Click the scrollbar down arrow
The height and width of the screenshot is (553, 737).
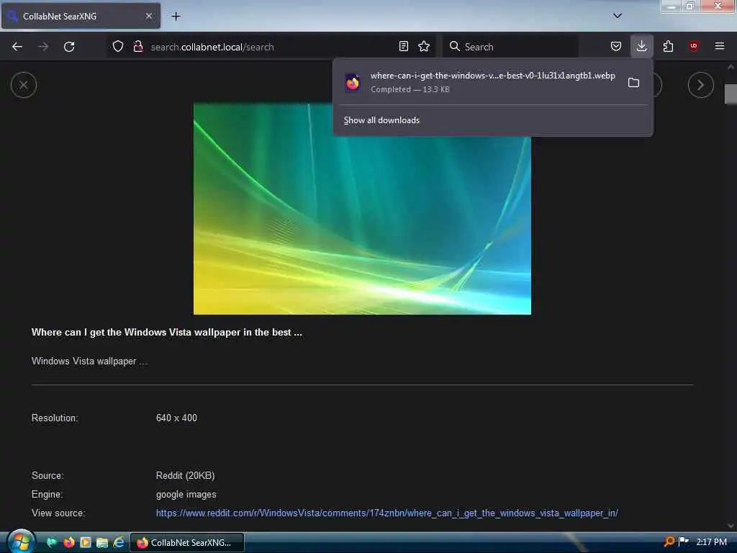(x=731, y=526)
